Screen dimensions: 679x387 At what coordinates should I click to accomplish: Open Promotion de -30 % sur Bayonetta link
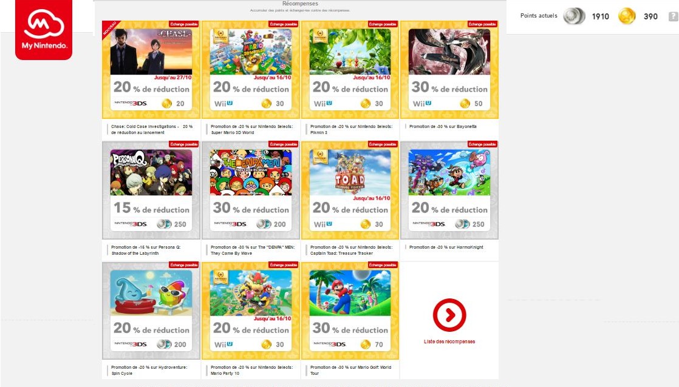point(443,127)
